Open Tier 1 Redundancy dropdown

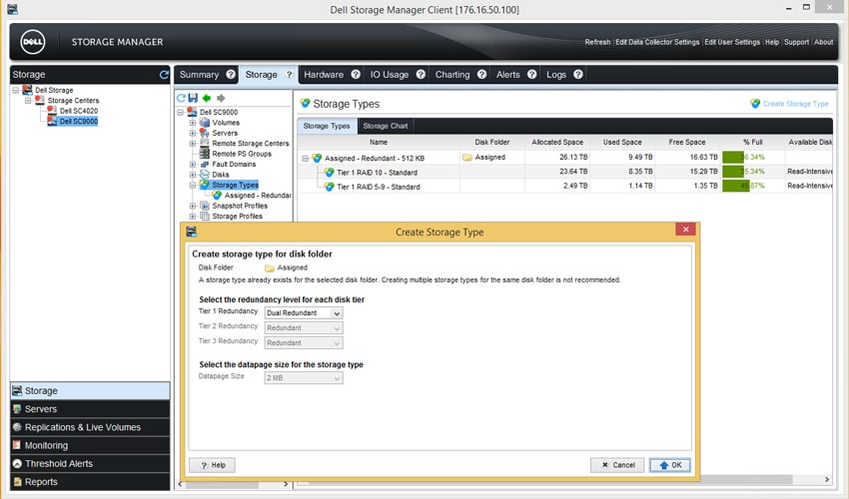304,312
